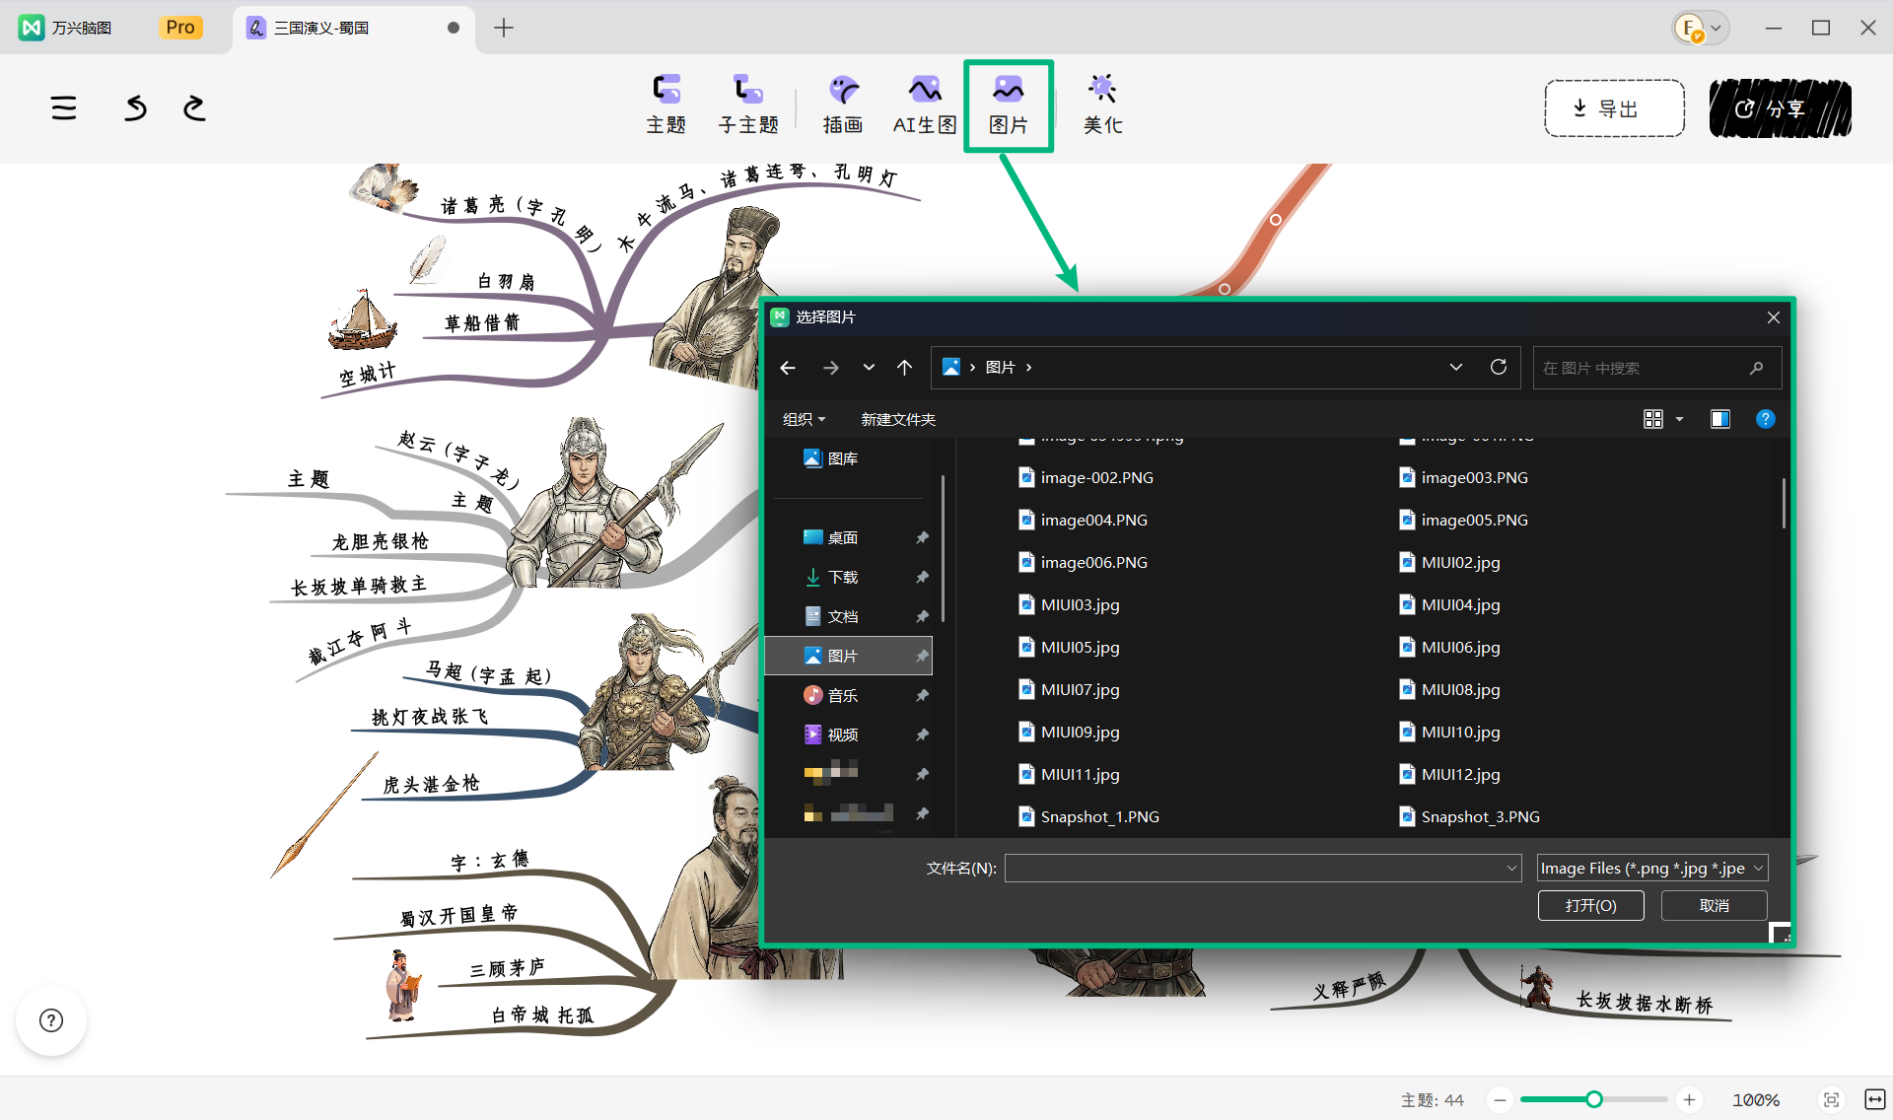Click the 主题: 44 topic count
The image size is (1893, 1120).
coord(1432,1099)
